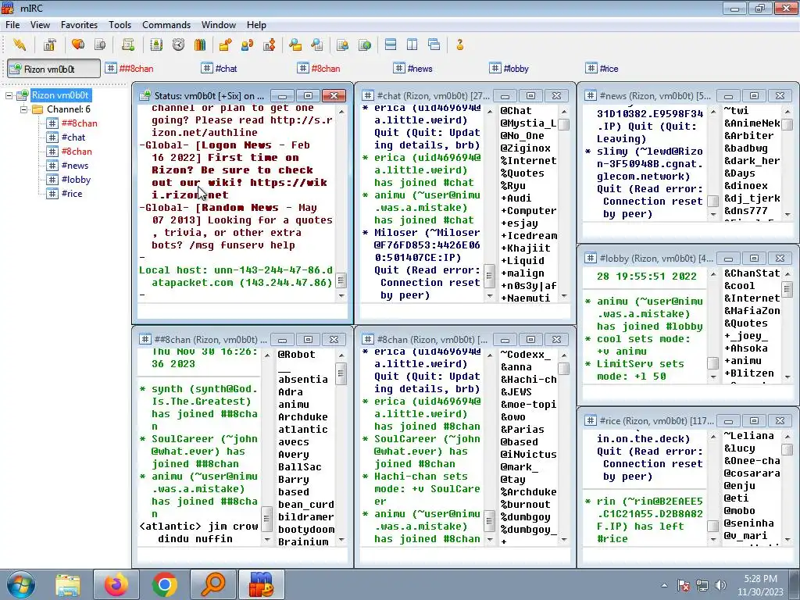This screenshot has width=800, height=600.
Task: Click the #rice window message input box
Action: (687, 555)
